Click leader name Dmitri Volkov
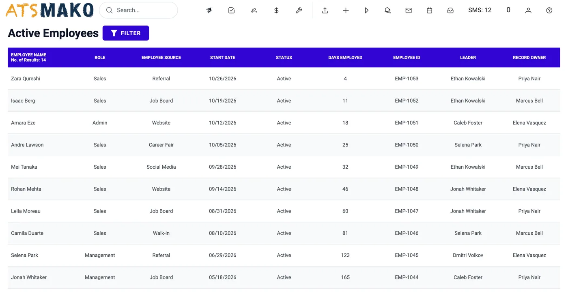This screenshot has height=294, width=568. pyautogui.click(x=468, y=255)
